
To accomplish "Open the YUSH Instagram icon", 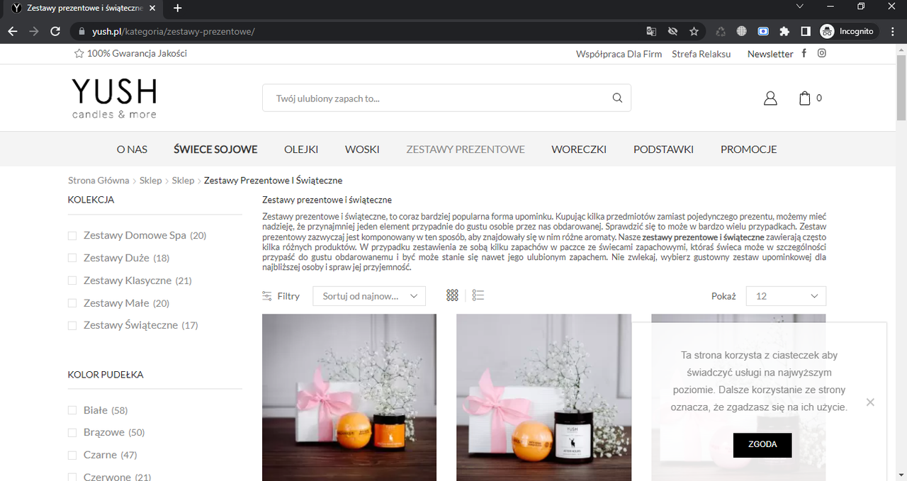I will coord(822,53).
